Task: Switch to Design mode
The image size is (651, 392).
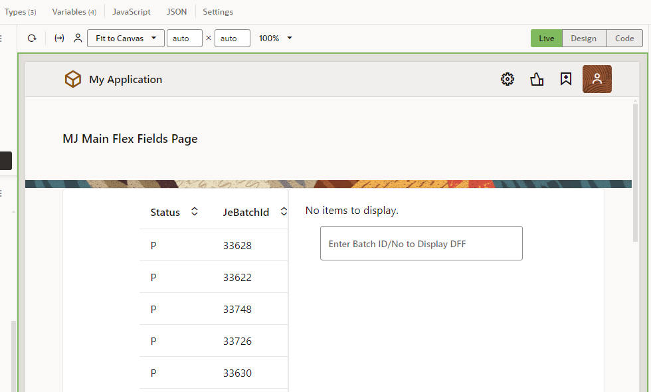Action: 583,39
